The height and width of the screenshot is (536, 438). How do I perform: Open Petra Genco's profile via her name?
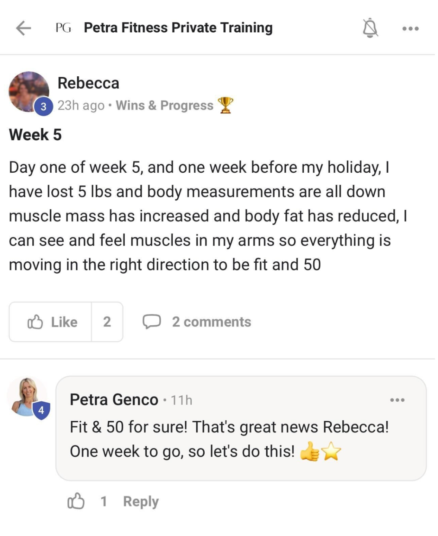click(x=114, y=400)
